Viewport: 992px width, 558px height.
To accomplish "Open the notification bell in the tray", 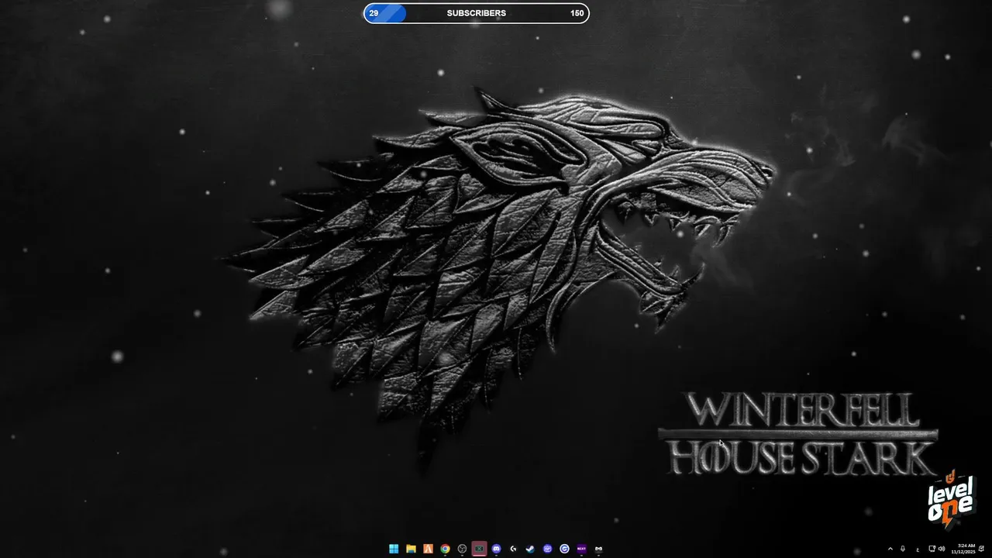I will coord(982,549).
